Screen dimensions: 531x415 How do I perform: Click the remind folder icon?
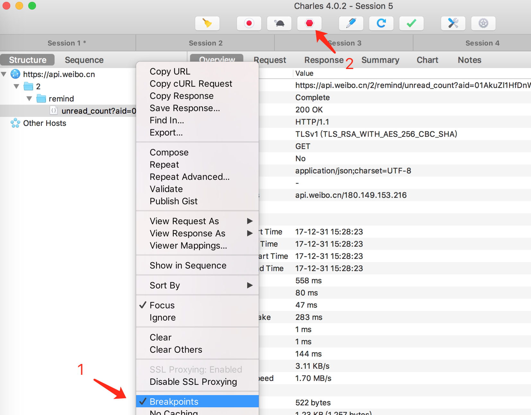41,99
